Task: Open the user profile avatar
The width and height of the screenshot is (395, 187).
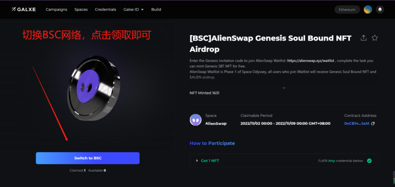Action: tap(368, 9)
